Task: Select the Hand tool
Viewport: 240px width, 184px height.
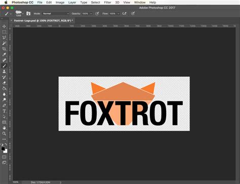Action: (x=4, y=128)
